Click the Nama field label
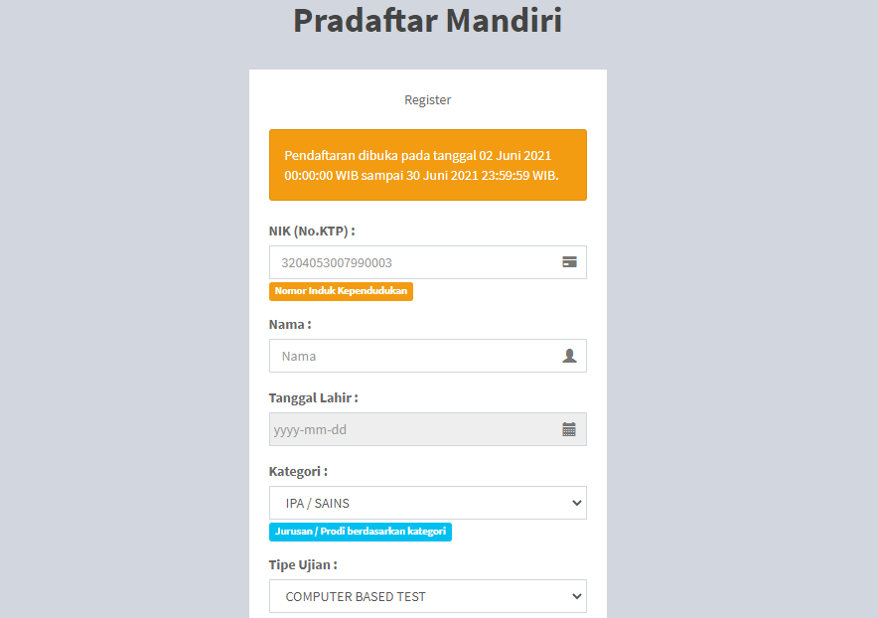 (x=290, y=324)
